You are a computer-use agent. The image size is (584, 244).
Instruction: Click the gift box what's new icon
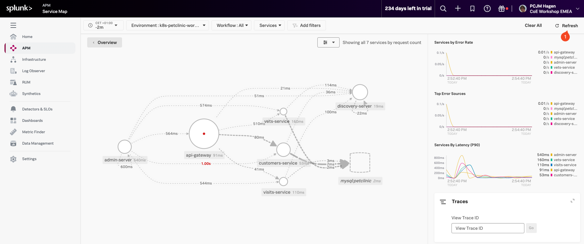(x=502, y=9)
